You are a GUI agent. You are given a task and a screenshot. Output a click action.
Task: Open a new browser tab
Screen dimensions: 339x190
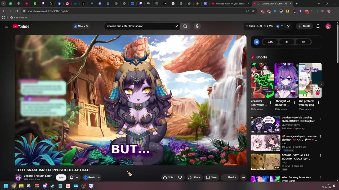tap(296, 4)
